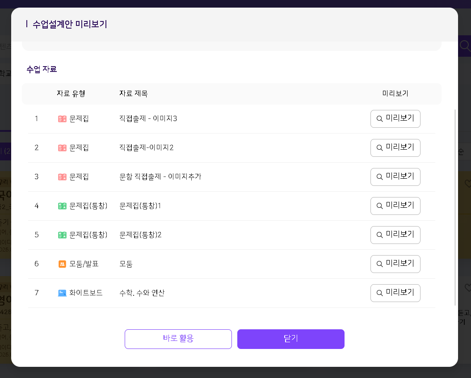Open preview for 문제집(통창)1

pos(395,206)
